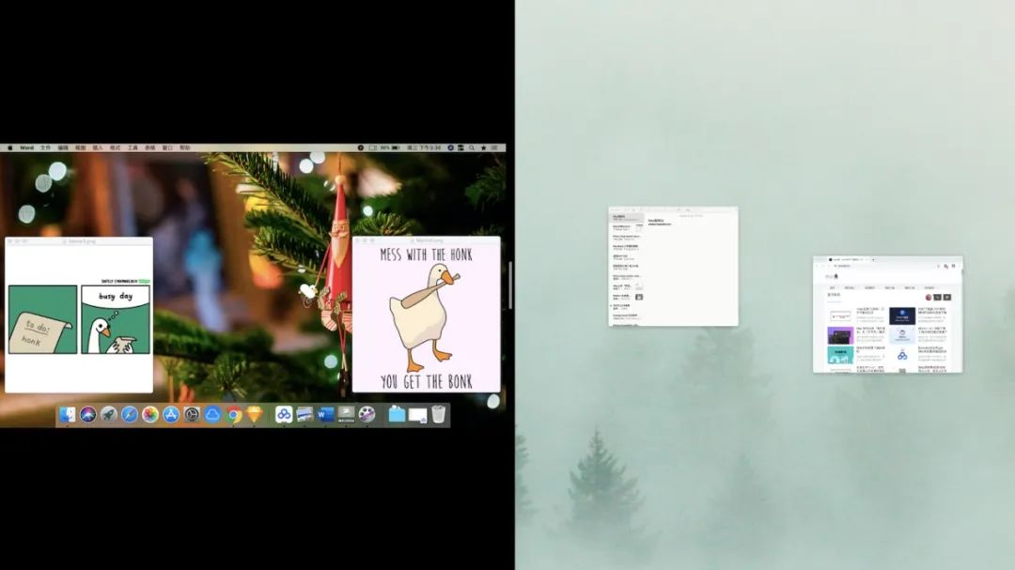This screenshot has height=570, width=1015.
Task: Open the Word application menu
Action: (26, 147)
